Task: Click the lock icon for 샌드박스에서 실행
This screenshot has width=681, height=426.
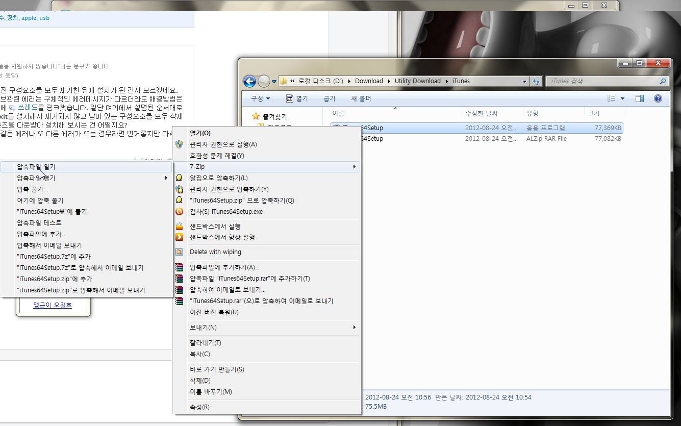Action: tap(179, 227)
